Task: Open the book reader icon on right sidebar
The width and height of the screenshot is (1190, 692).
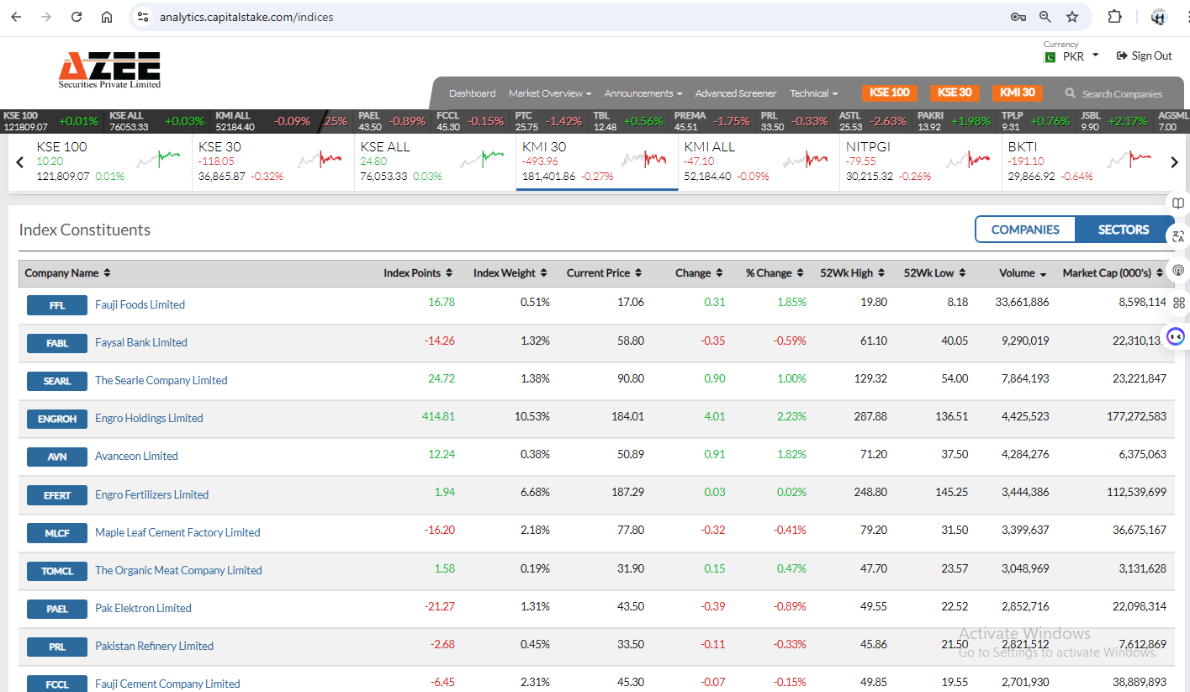Action: [x=1178, y=203]
